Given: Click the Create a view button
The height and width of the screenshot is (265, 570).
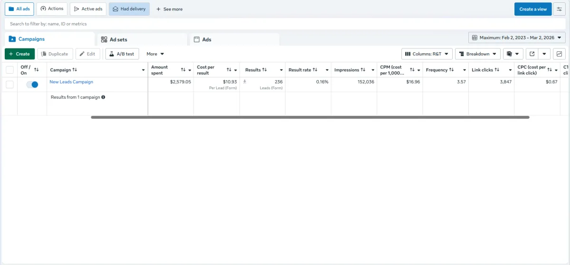Looking at the screenshot, I should [533, 9].
